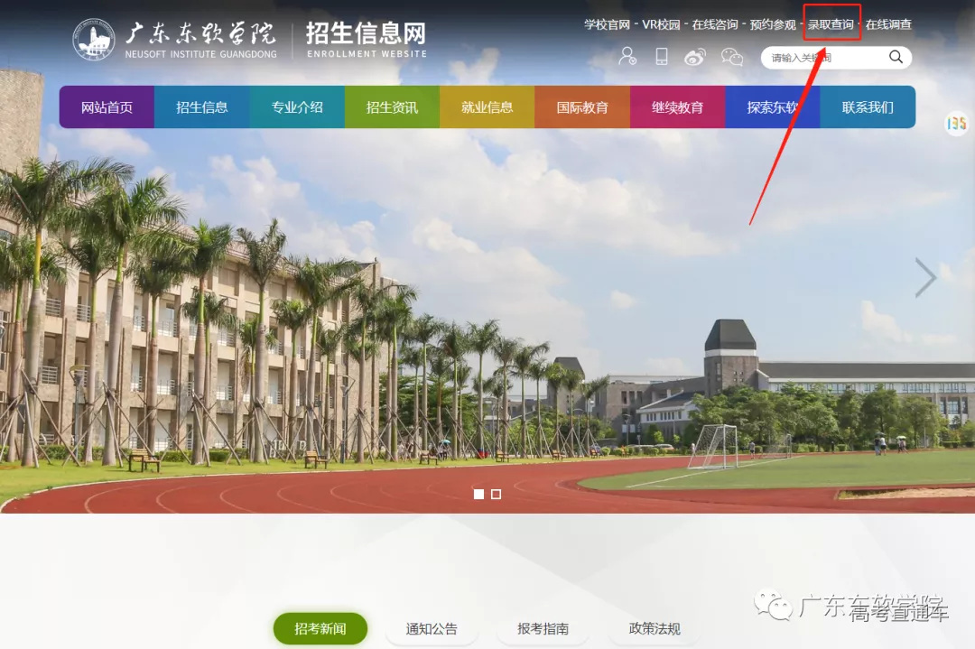Open the 专业介绍 menu
The image size is (975, 649).
[x=297, y=107]
